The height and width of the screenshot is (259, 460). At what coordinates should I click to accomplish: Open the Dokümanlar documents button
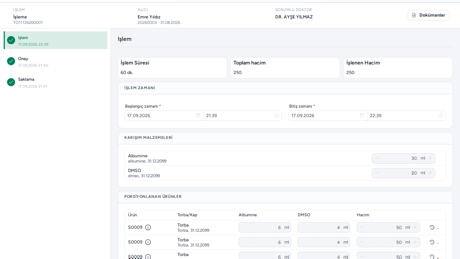[428, 15]
